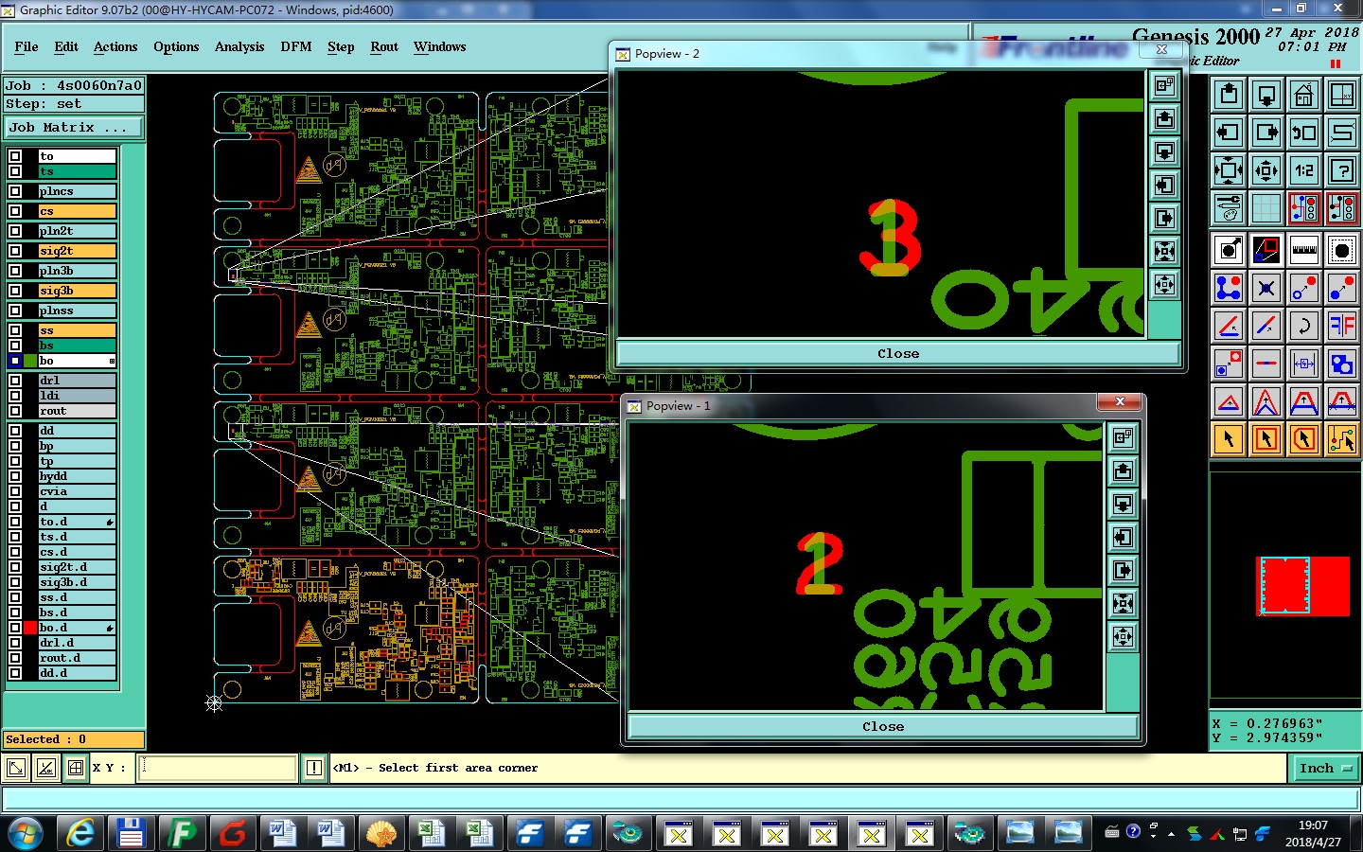Click red board overview thumbnail
This screenshot has height=852, width=1363.
(1303, 586)
